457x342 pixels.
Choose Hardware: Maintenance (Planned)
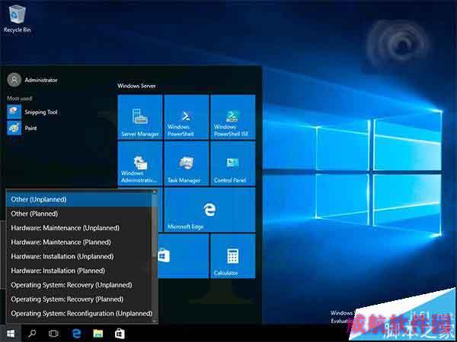(78, 242)
